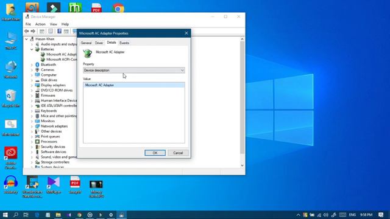This screenshot has width=390, height=219.
Task: Switch to the Driver tab
Action: [99, 43]
